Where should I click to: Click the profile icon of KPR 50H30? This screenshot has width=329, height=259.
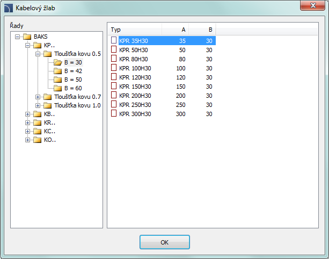114,49
